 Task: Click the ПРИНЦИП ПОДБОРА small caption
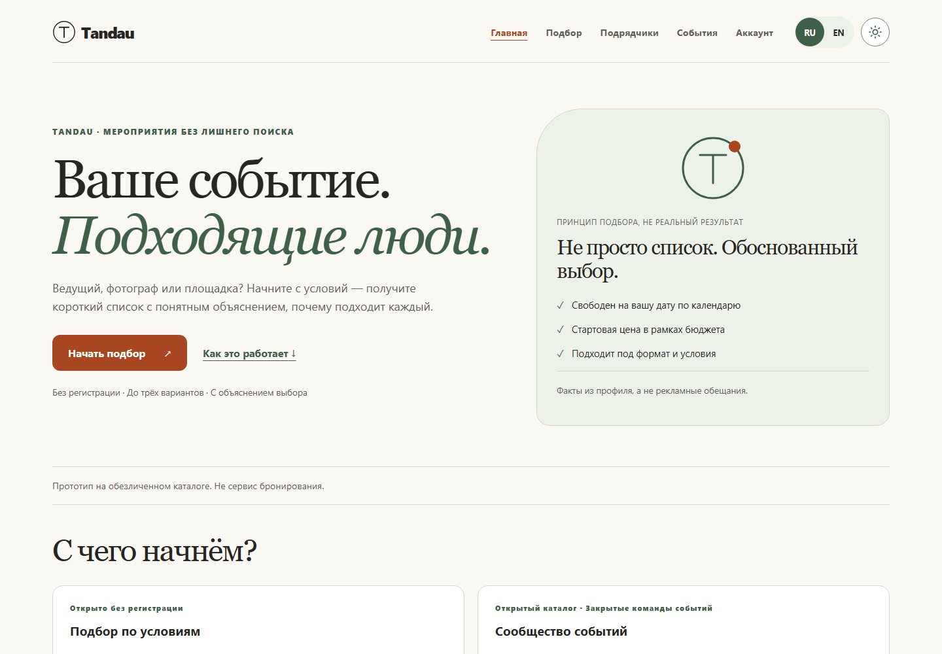pos(650,222)
